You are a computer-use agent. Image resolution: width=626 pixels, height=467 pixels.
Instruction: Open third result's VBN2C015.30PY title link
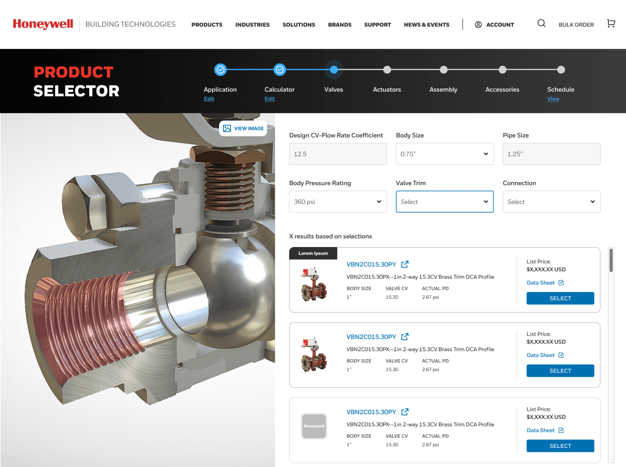(x=371, y=412)
